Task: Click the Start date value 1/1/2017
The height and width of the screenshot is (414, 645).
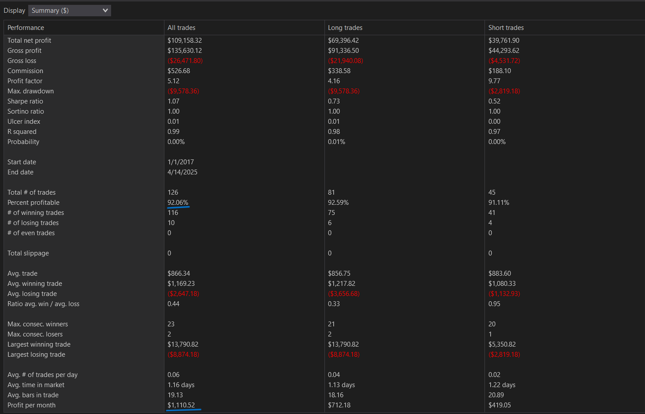Action: [x=180, y=162]
